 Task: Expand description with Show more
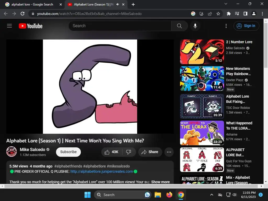point(160,182)
